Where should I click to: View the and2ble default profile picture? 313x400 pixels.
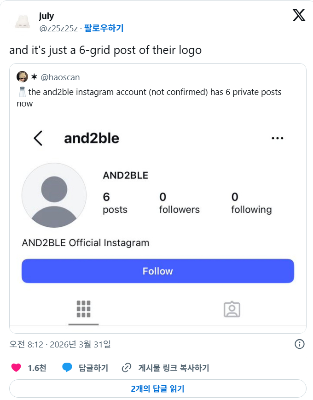click(x=54, y=195)
